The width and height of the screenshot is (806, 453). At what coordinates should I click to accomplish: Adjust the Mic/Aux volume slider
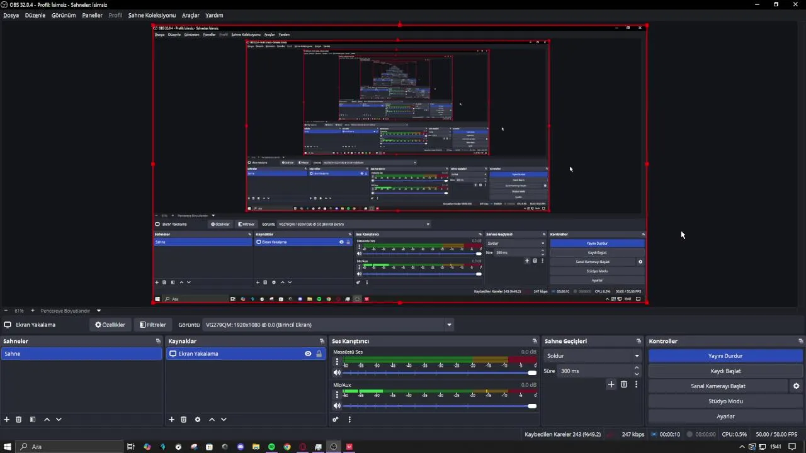439,406
